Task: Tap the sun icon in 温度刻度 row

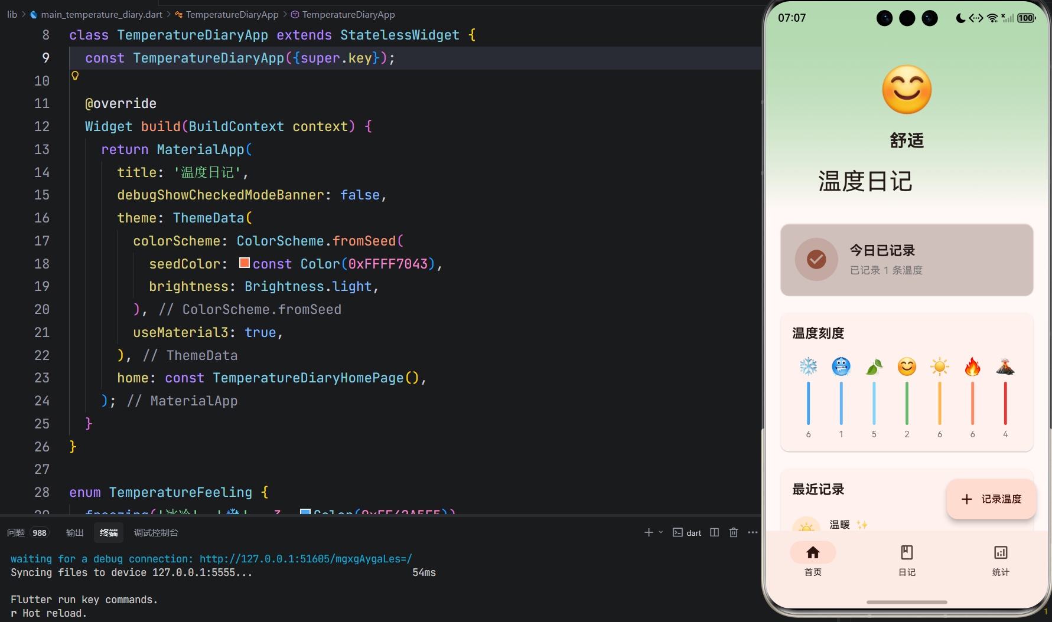Action: (x=940, y=366)
